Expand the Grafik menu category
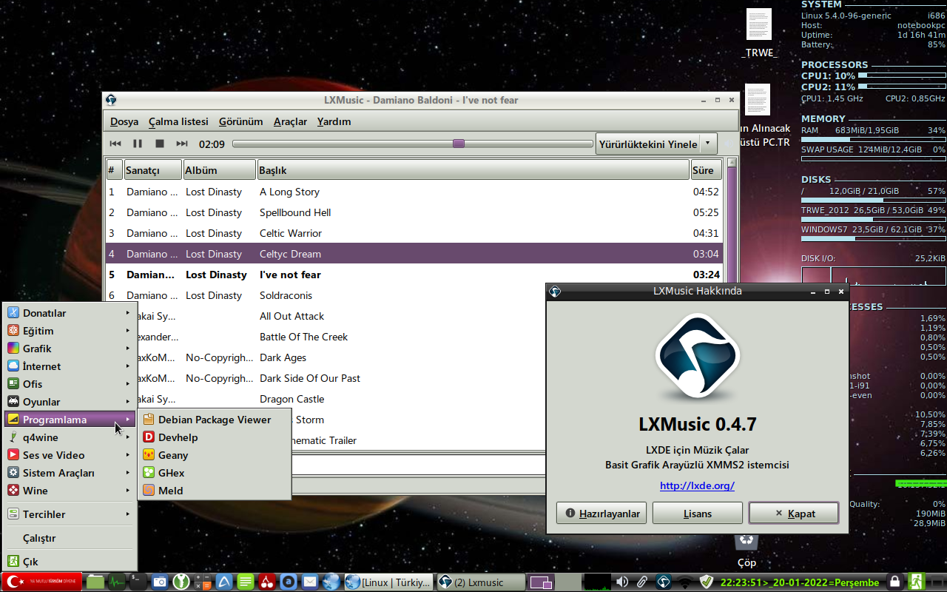The image size is (947, 592). (x=70, y=349)
